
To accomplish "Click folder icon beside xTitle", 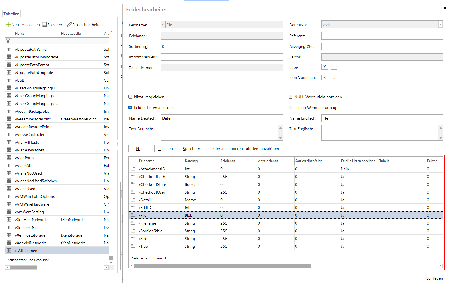I will click(133, 246).
